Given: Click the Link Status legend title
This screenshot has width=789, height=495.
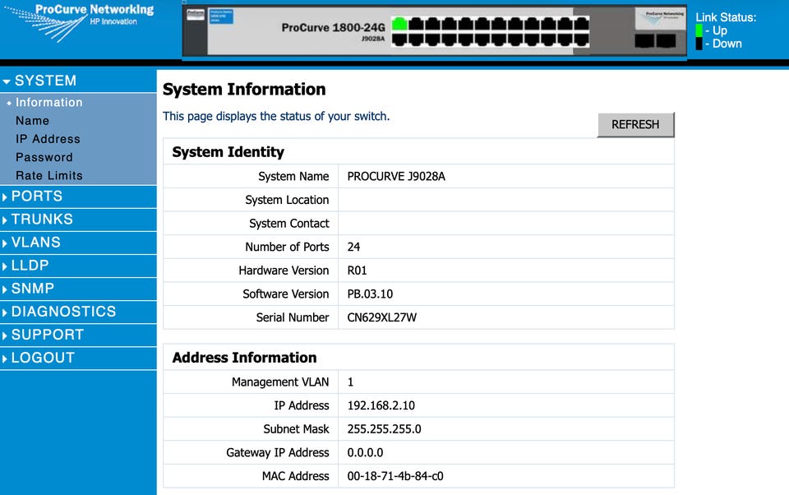Looking at the screenshot, I should (726, 17).
